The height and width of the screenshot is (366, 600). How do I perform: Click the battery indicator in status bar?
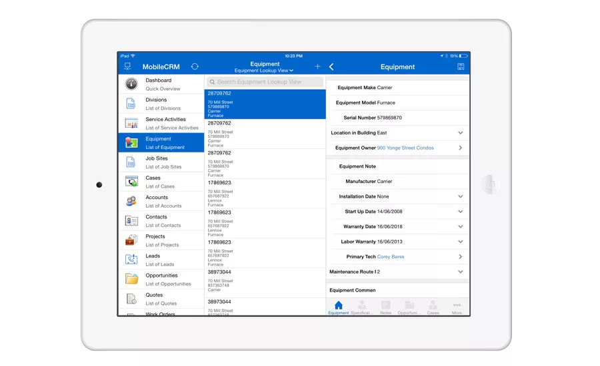click(x=463, y=56)
